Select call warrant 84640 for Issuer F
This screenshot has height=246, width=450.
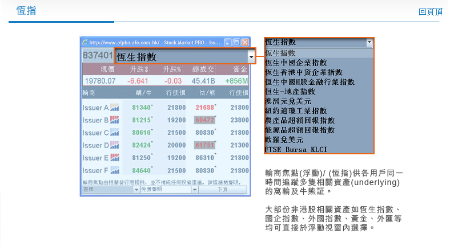[142, 170]
